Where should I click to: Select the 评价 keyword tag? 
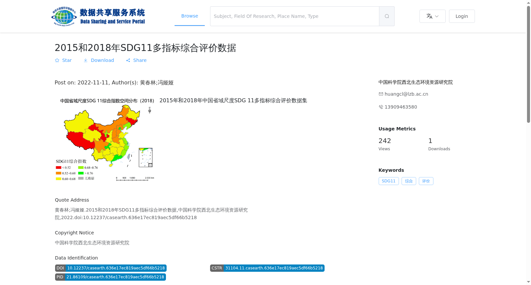click(426, 181)
